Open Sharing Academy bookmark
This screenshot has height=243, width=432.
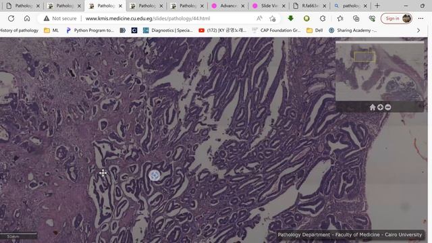click(x=353, y=30)
